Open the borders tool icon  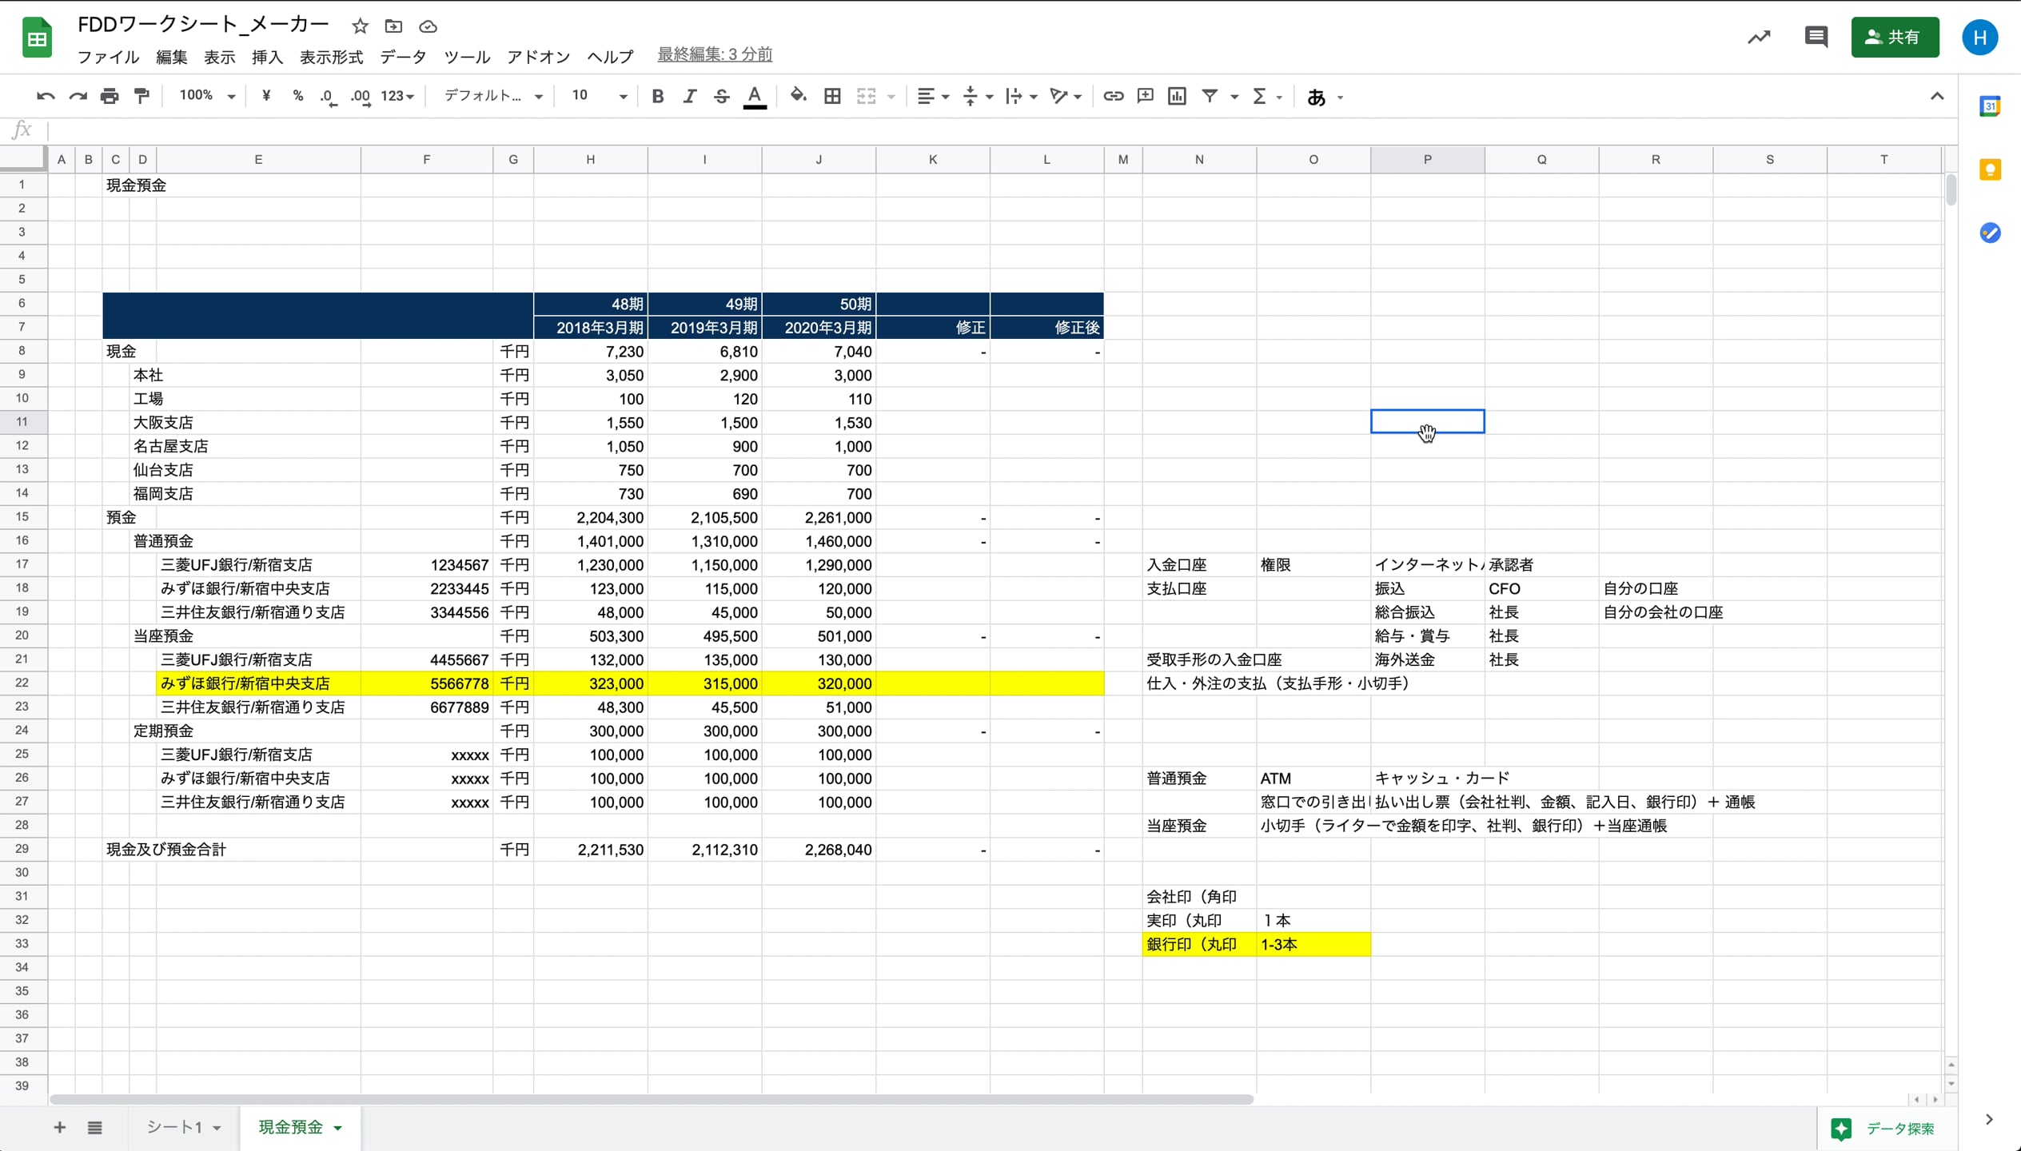tap(832, 97)
